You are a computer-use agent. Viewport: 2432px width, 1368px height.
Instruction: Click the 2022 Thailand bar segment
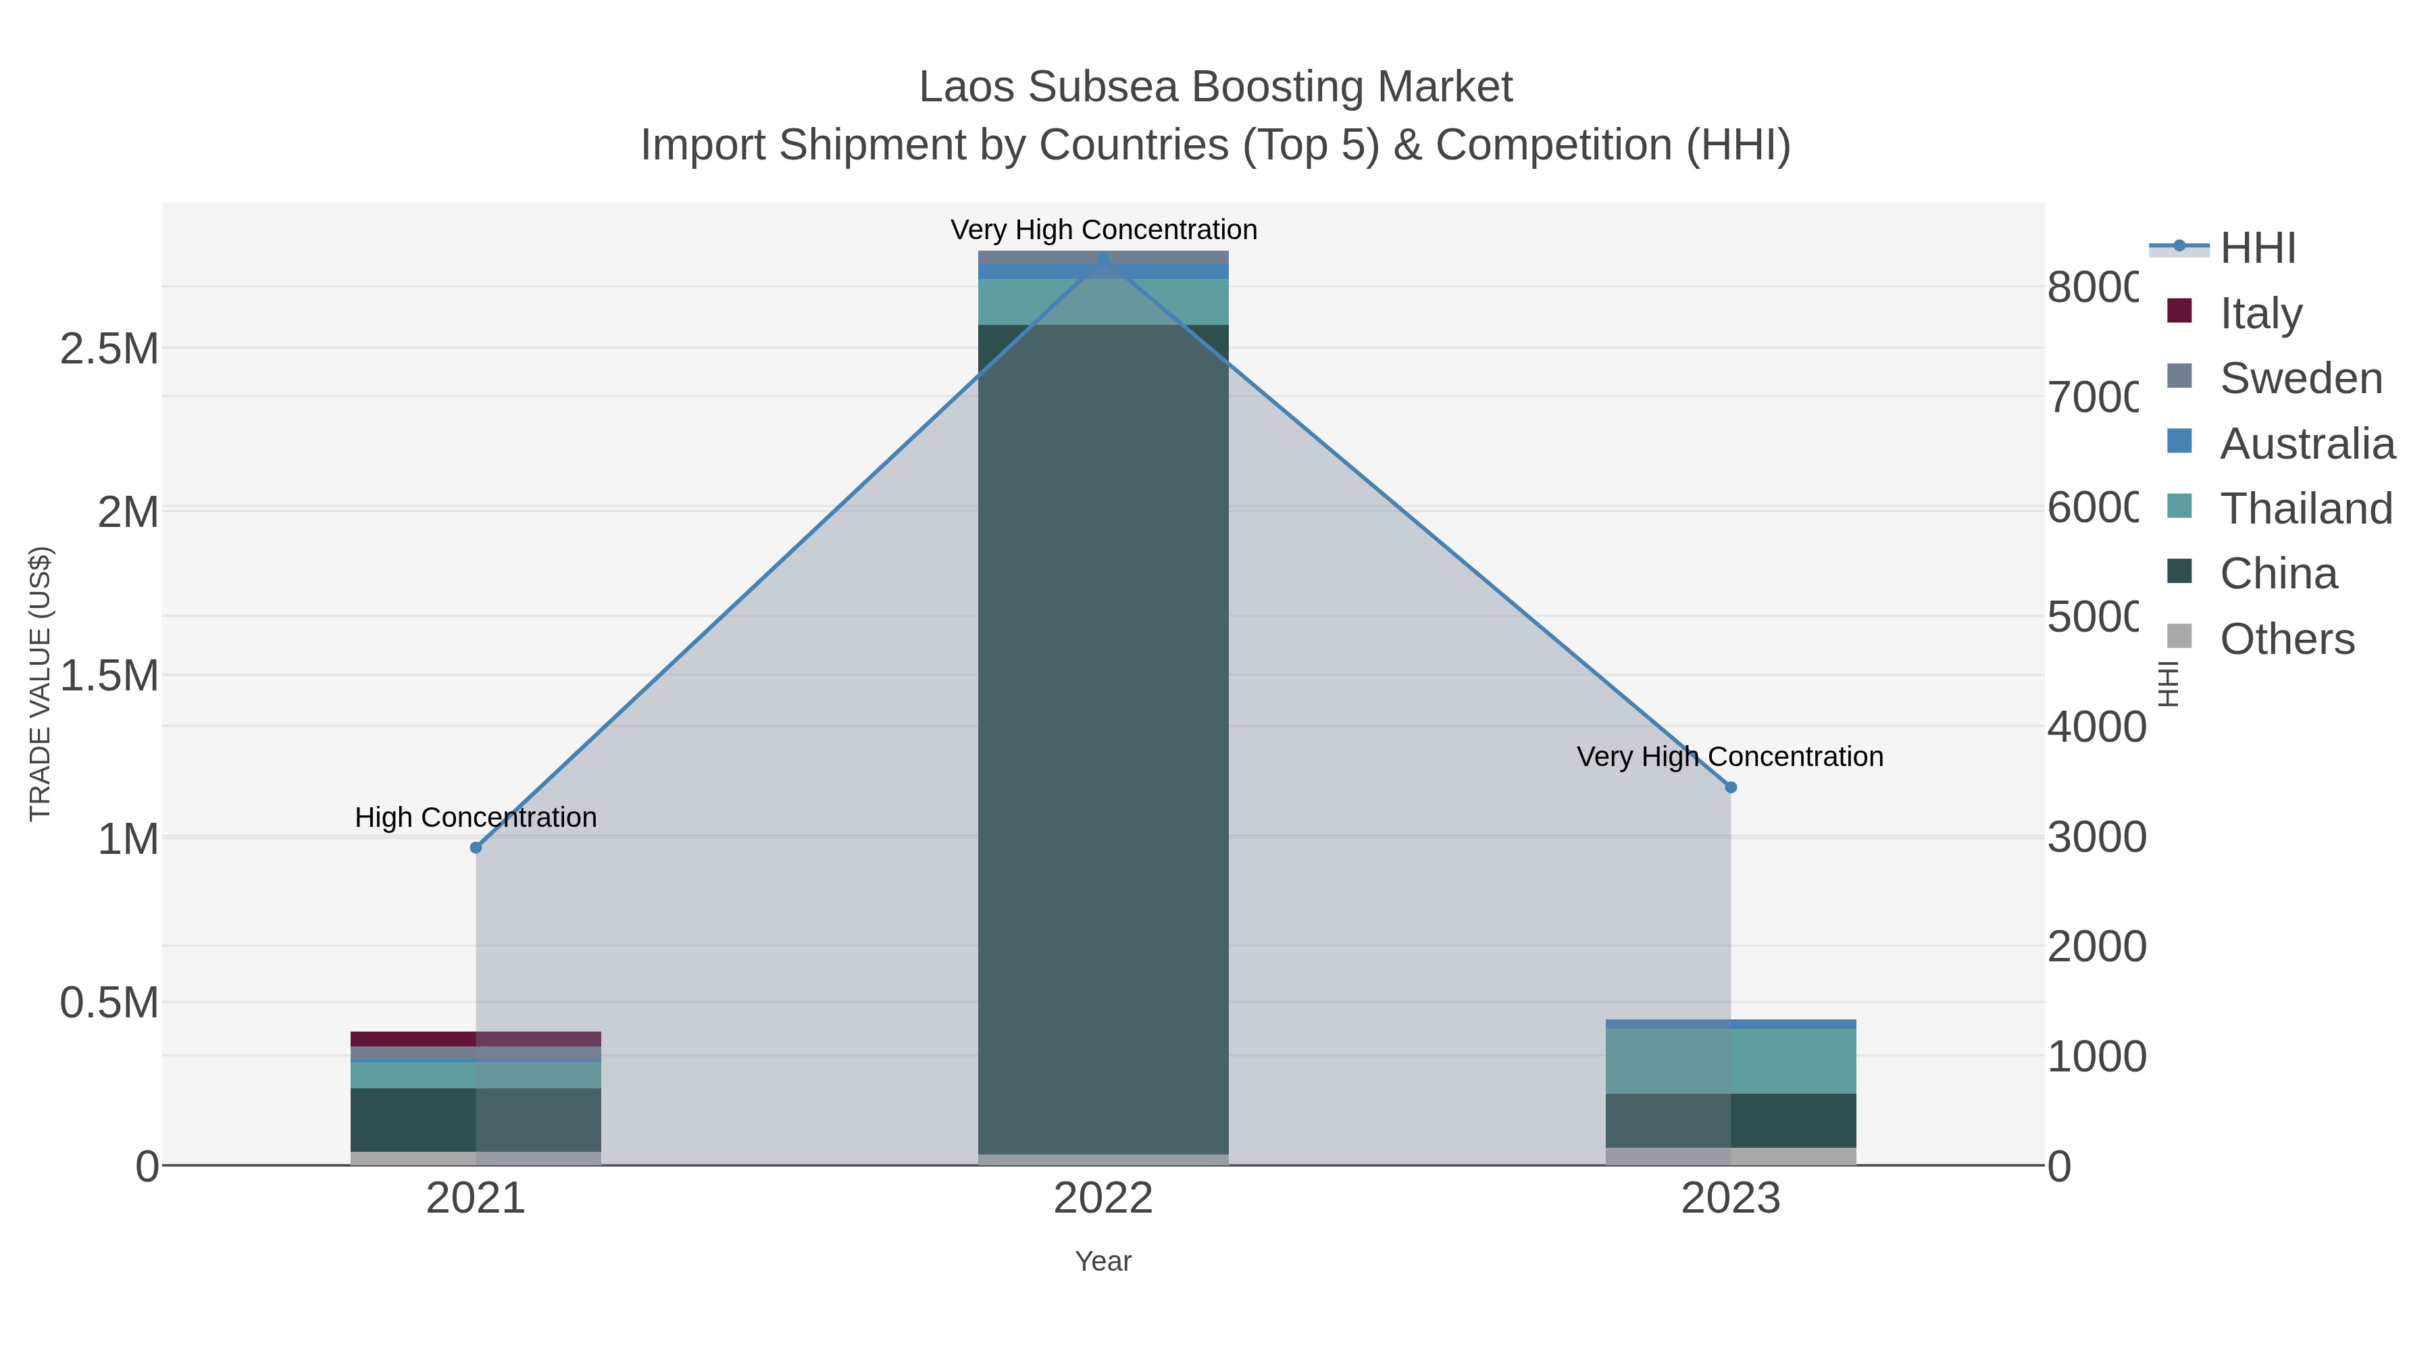[1103, 302]
